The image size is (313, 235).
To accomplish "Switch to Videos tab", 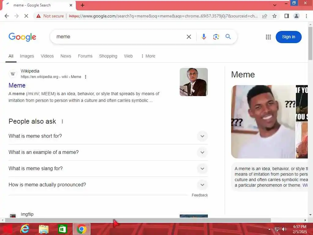I will [47, 56].
